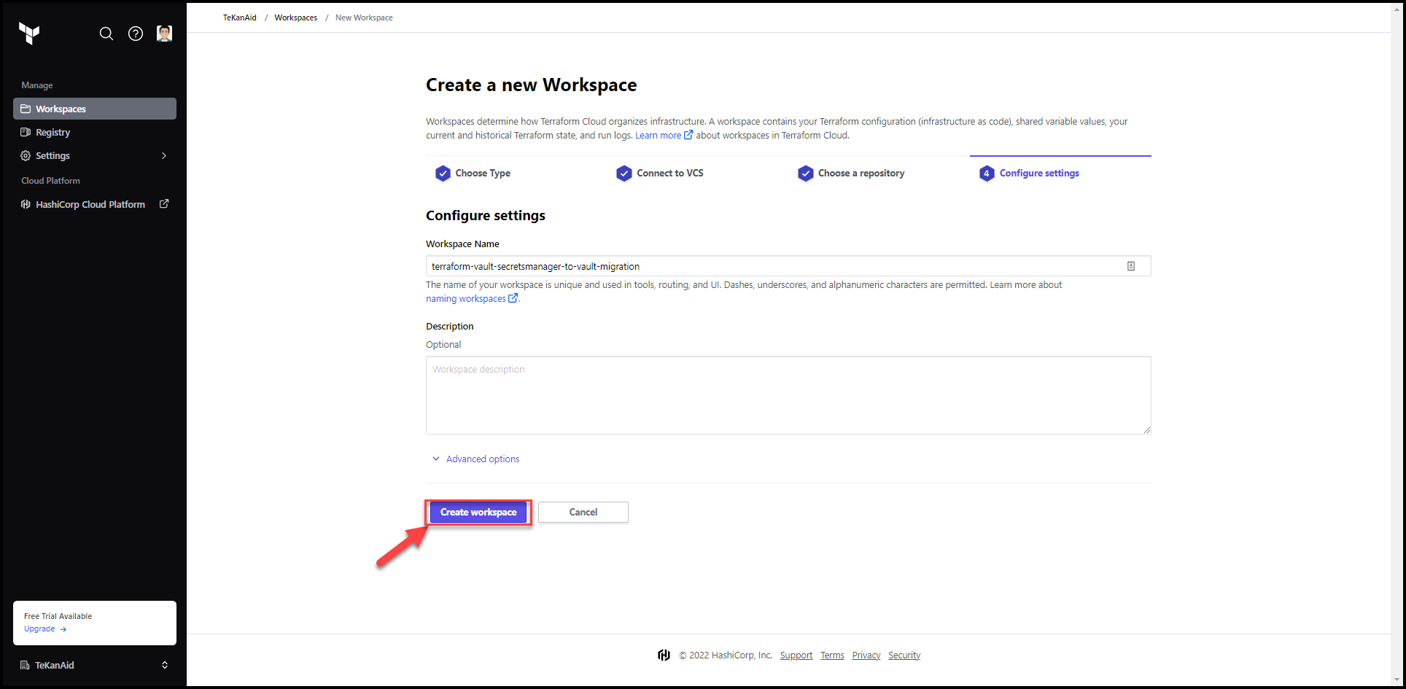The width and height of the screenshot is (1406, 689).
Task: Open the Registry section
Action: (53, 132)
